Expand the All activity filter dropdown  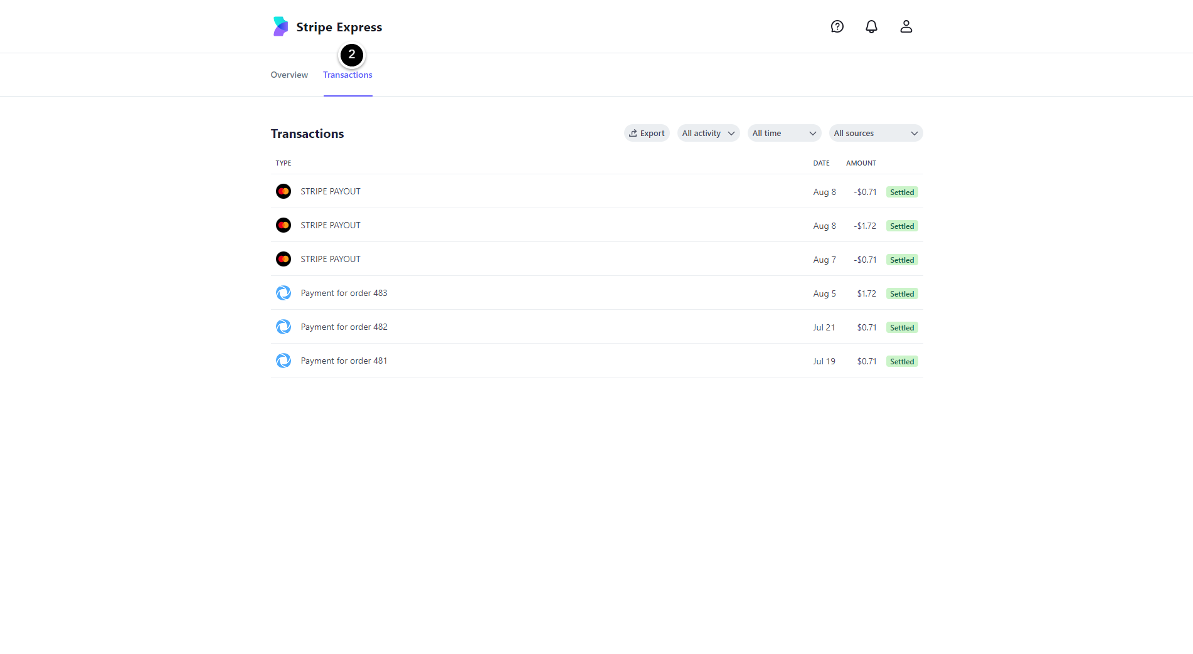(708, 133)
